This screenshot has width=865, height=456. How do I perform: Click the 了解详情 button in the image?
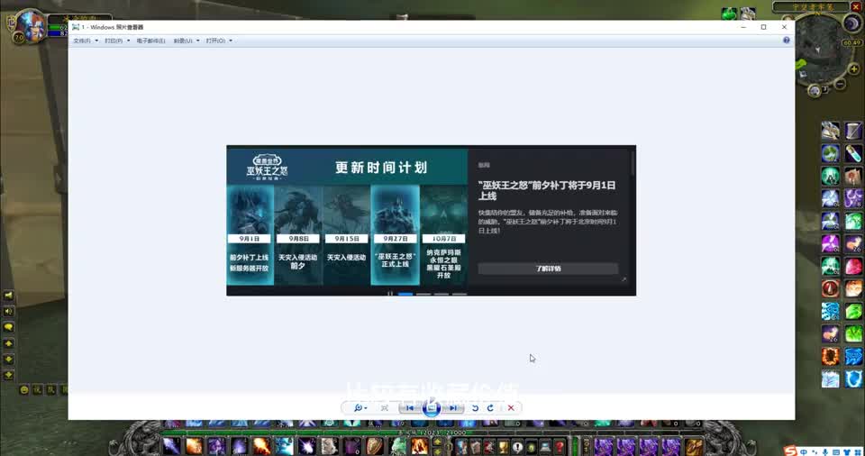548,269
